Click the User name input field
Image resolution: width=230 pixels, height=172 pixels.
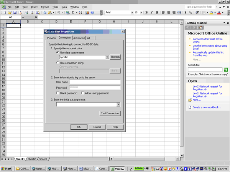click(x=95, y=82)
